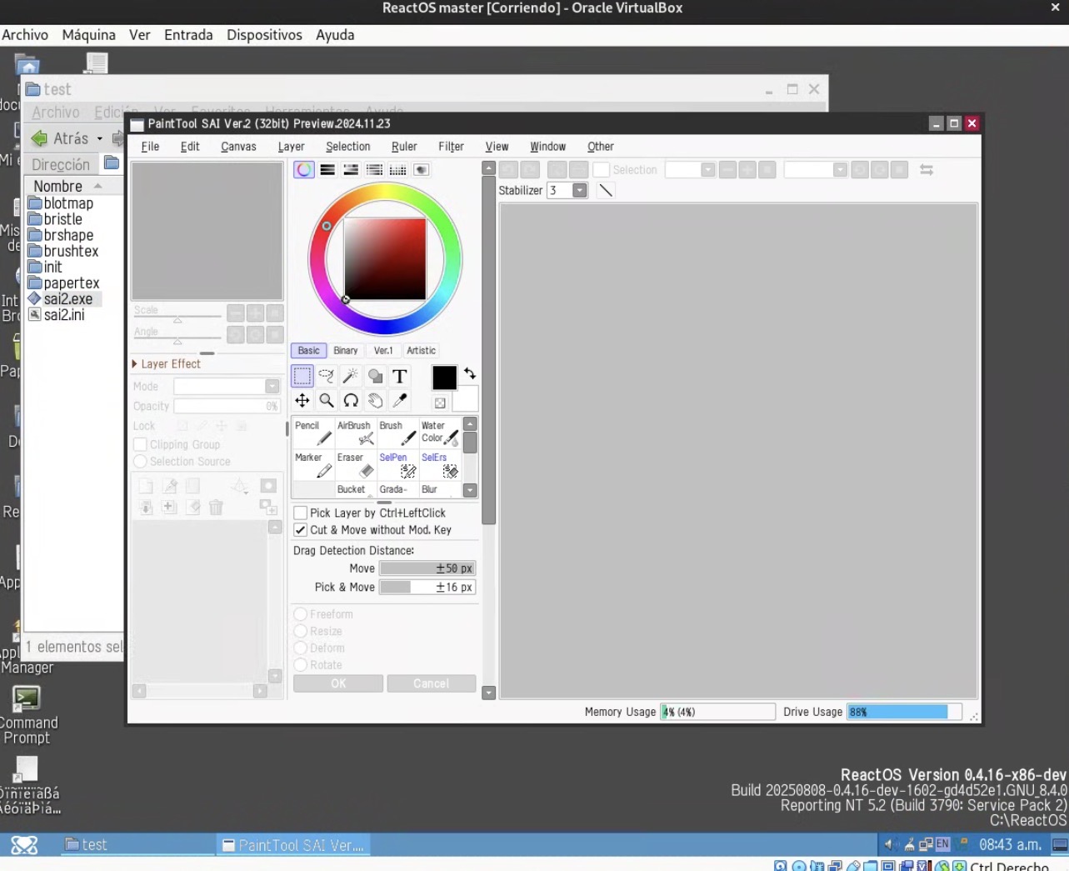Select the Move tool
Viewport: 1069px width, 871px height.
point(302,401)
